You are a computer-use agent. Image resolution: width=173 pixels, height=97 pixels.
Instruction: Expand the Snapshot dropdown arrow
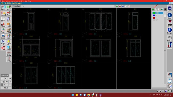(x=22, y=6)
